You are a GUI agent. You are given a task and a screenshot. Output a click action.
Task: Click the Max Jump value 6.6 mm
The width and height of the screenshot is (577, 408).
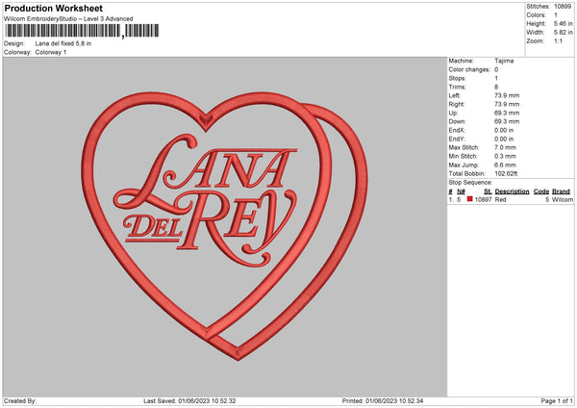[x=505, y=165]
